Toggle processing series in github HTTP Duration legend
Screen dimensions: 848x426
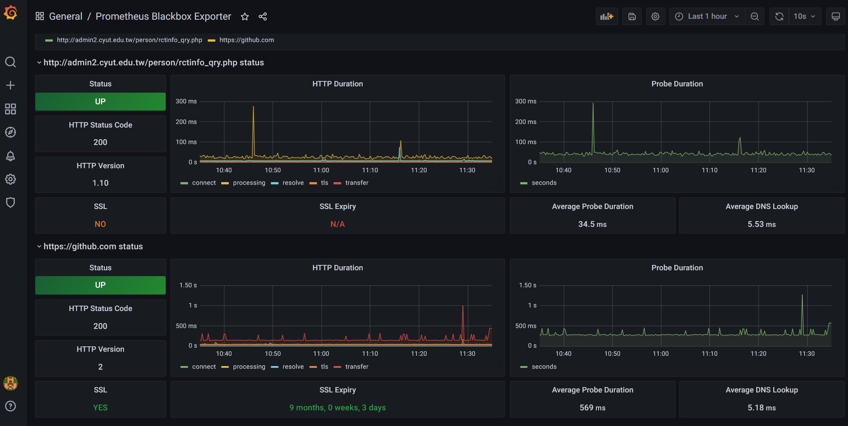click(x=249, y=366)
